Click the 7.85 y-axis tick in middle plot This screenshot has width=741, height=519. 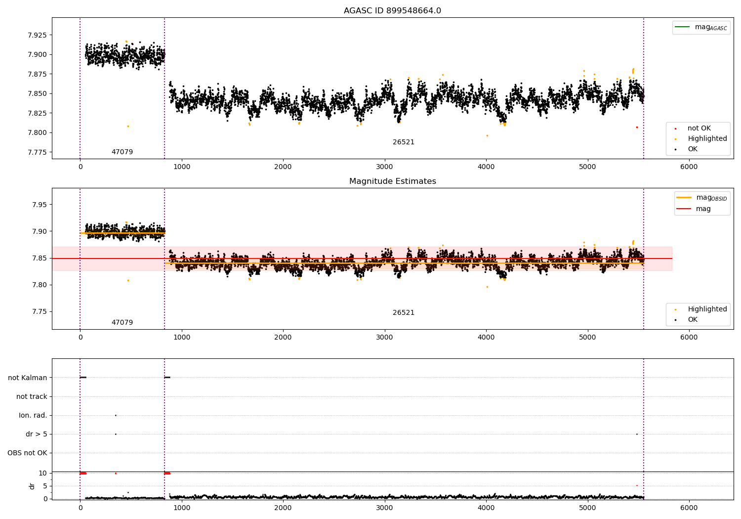[39, 259]
